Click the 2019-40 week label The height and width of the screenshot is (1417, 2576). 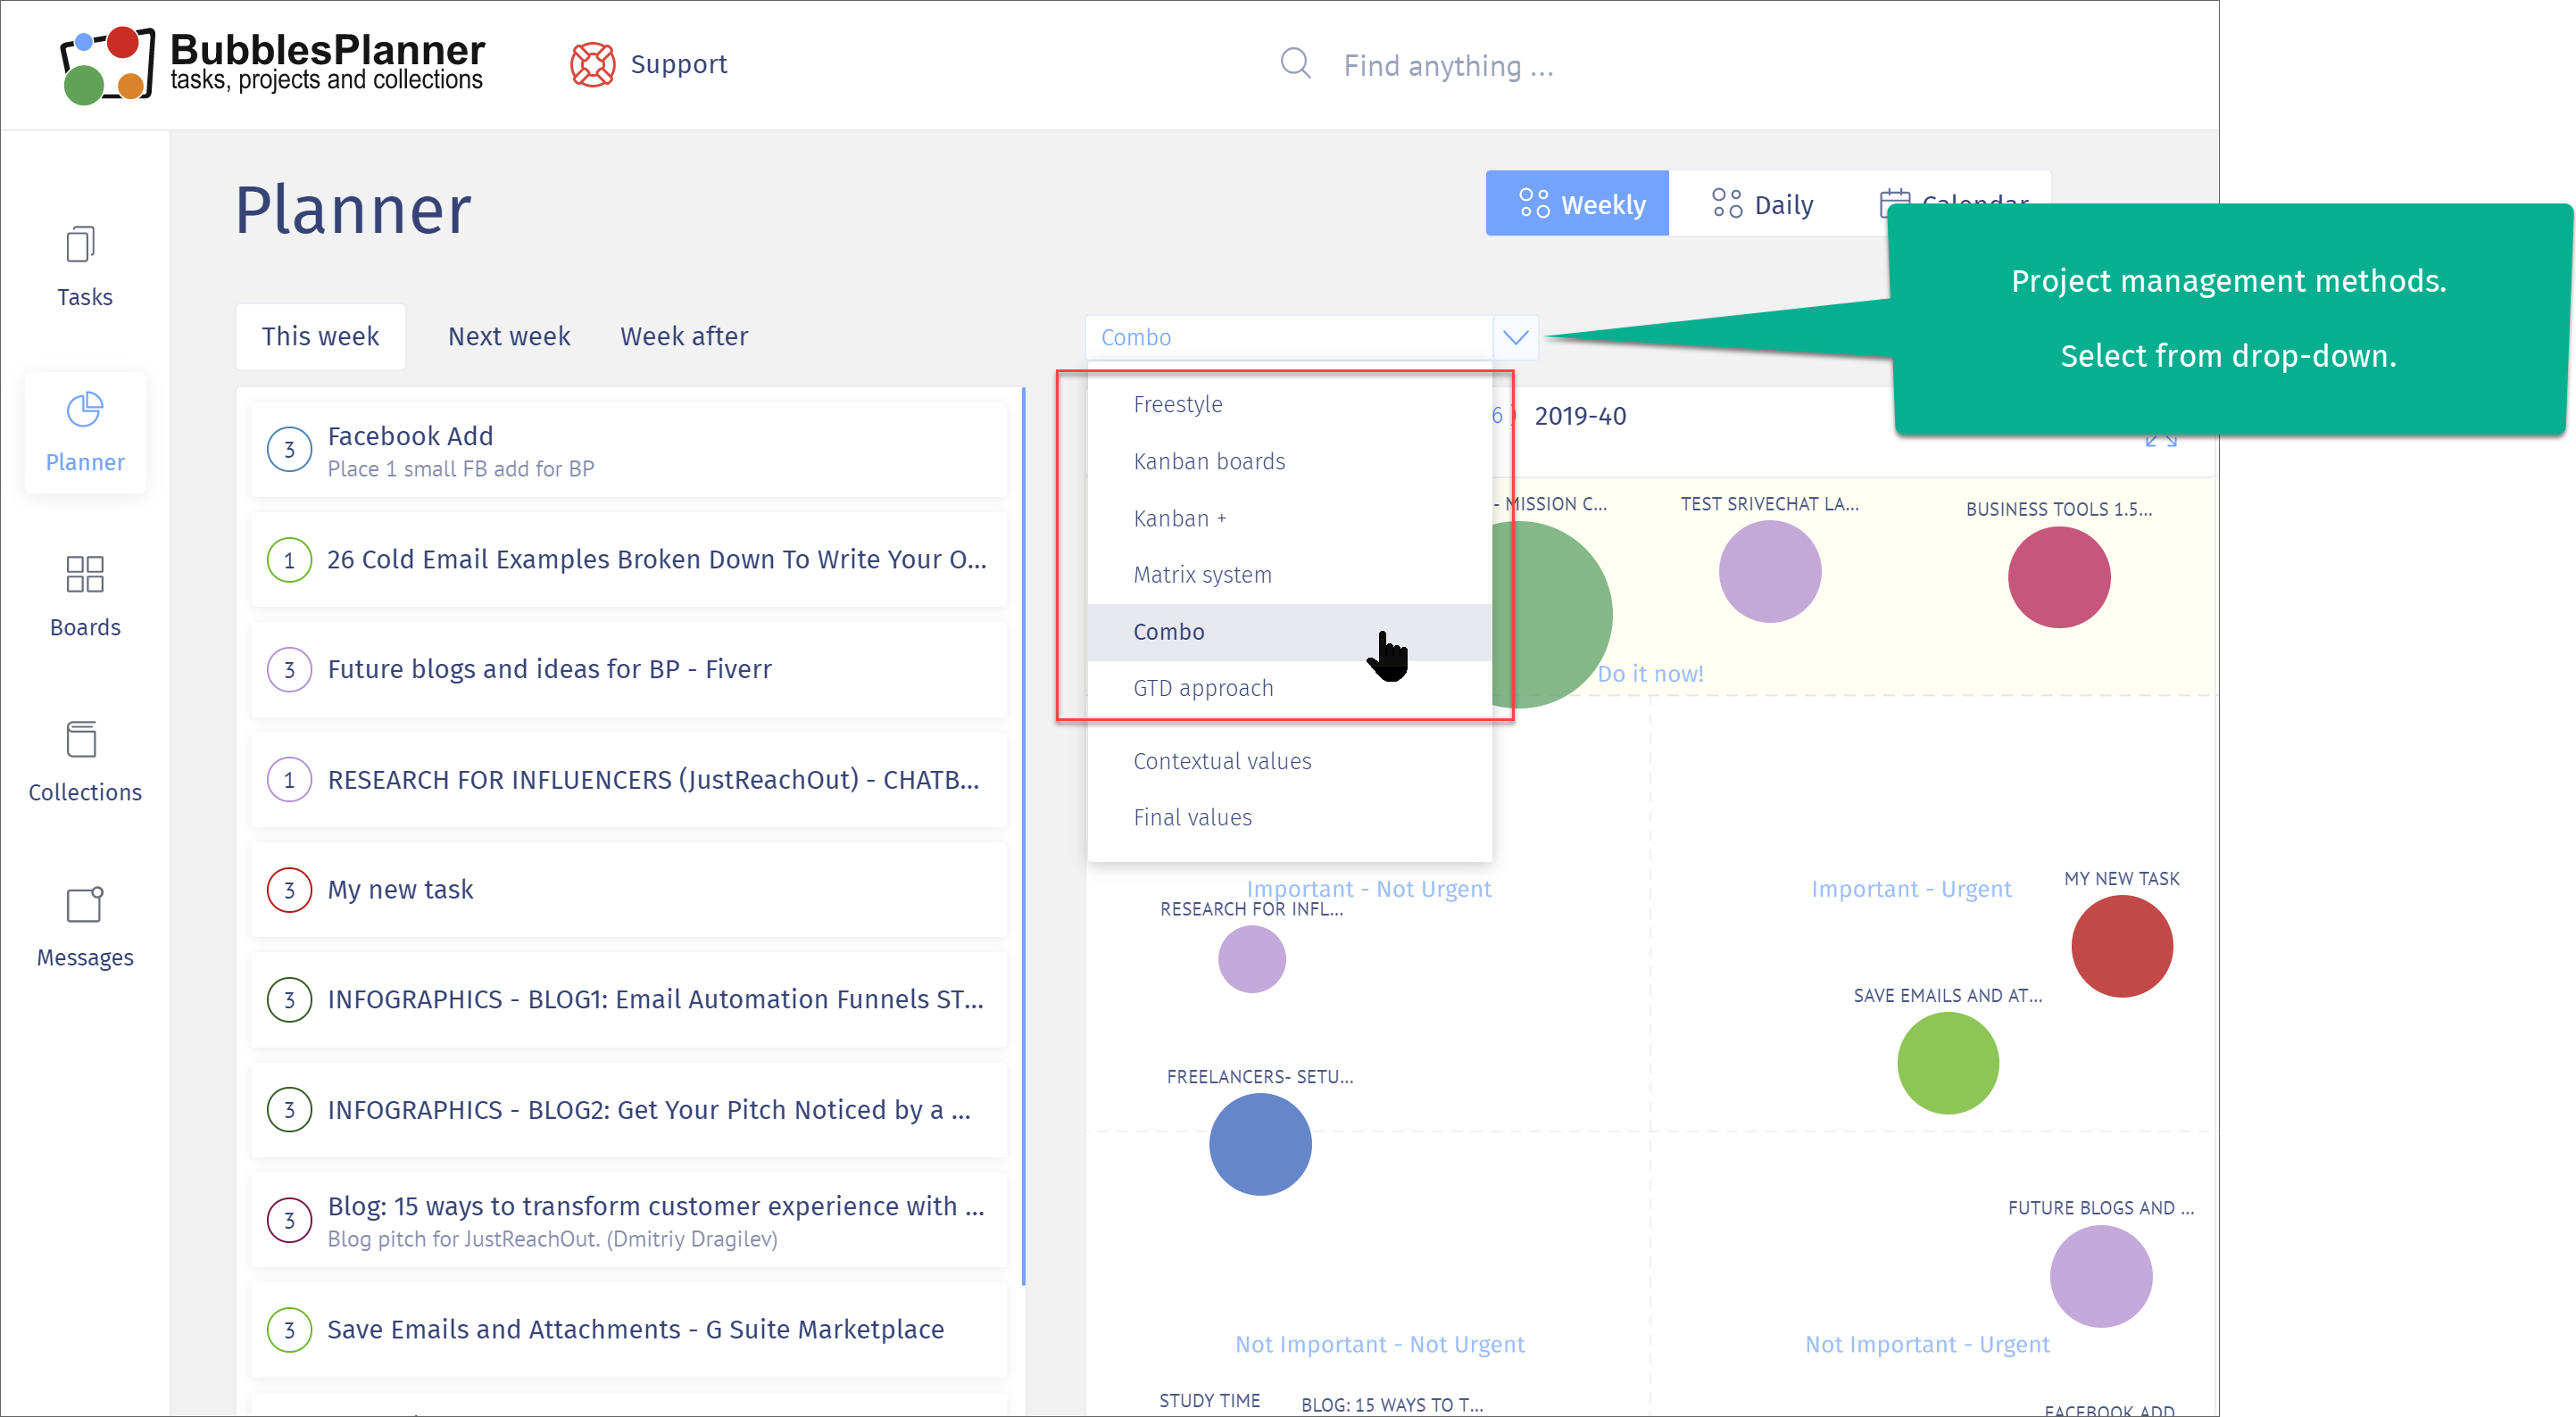pyautogui.click(x=1580, y=416)
